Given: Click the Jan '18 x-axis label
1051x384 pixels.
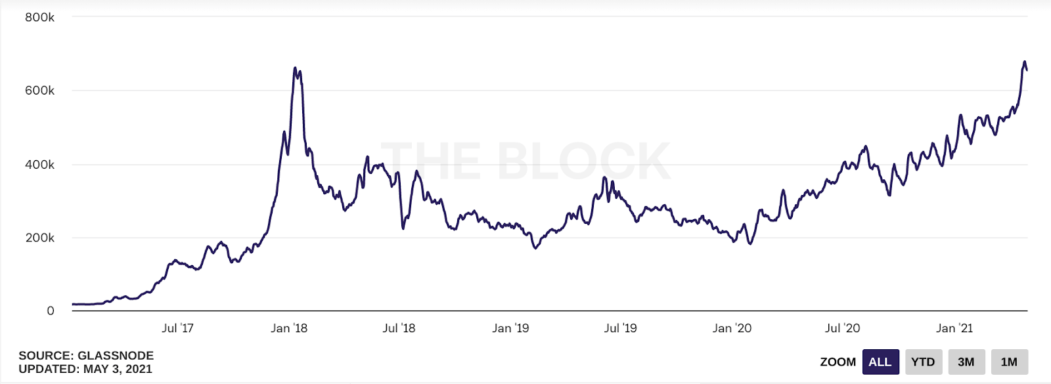Looking at the screenshot, I should (x=289, y=328).
